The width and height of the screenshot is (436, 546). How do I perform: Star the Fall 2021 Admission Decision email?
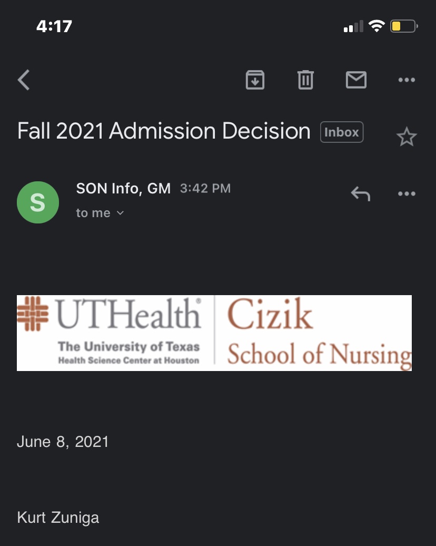coord(407,136)
